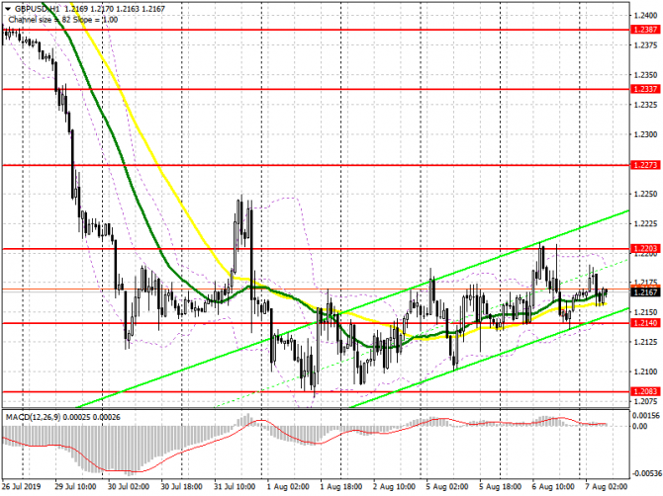This screenshot has height=496, width=663.
Task: Click the 5 Aug 02:00 time label
Action: click(x=447, y=487)
